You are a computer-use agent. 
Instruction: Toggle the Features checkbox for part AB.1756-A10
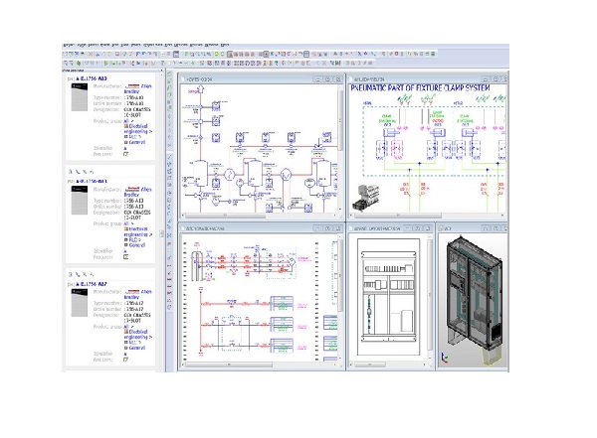click(x=126, y=154)
